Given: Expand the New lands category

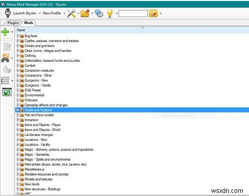Looking at the screenshot, I should [18, 184].
